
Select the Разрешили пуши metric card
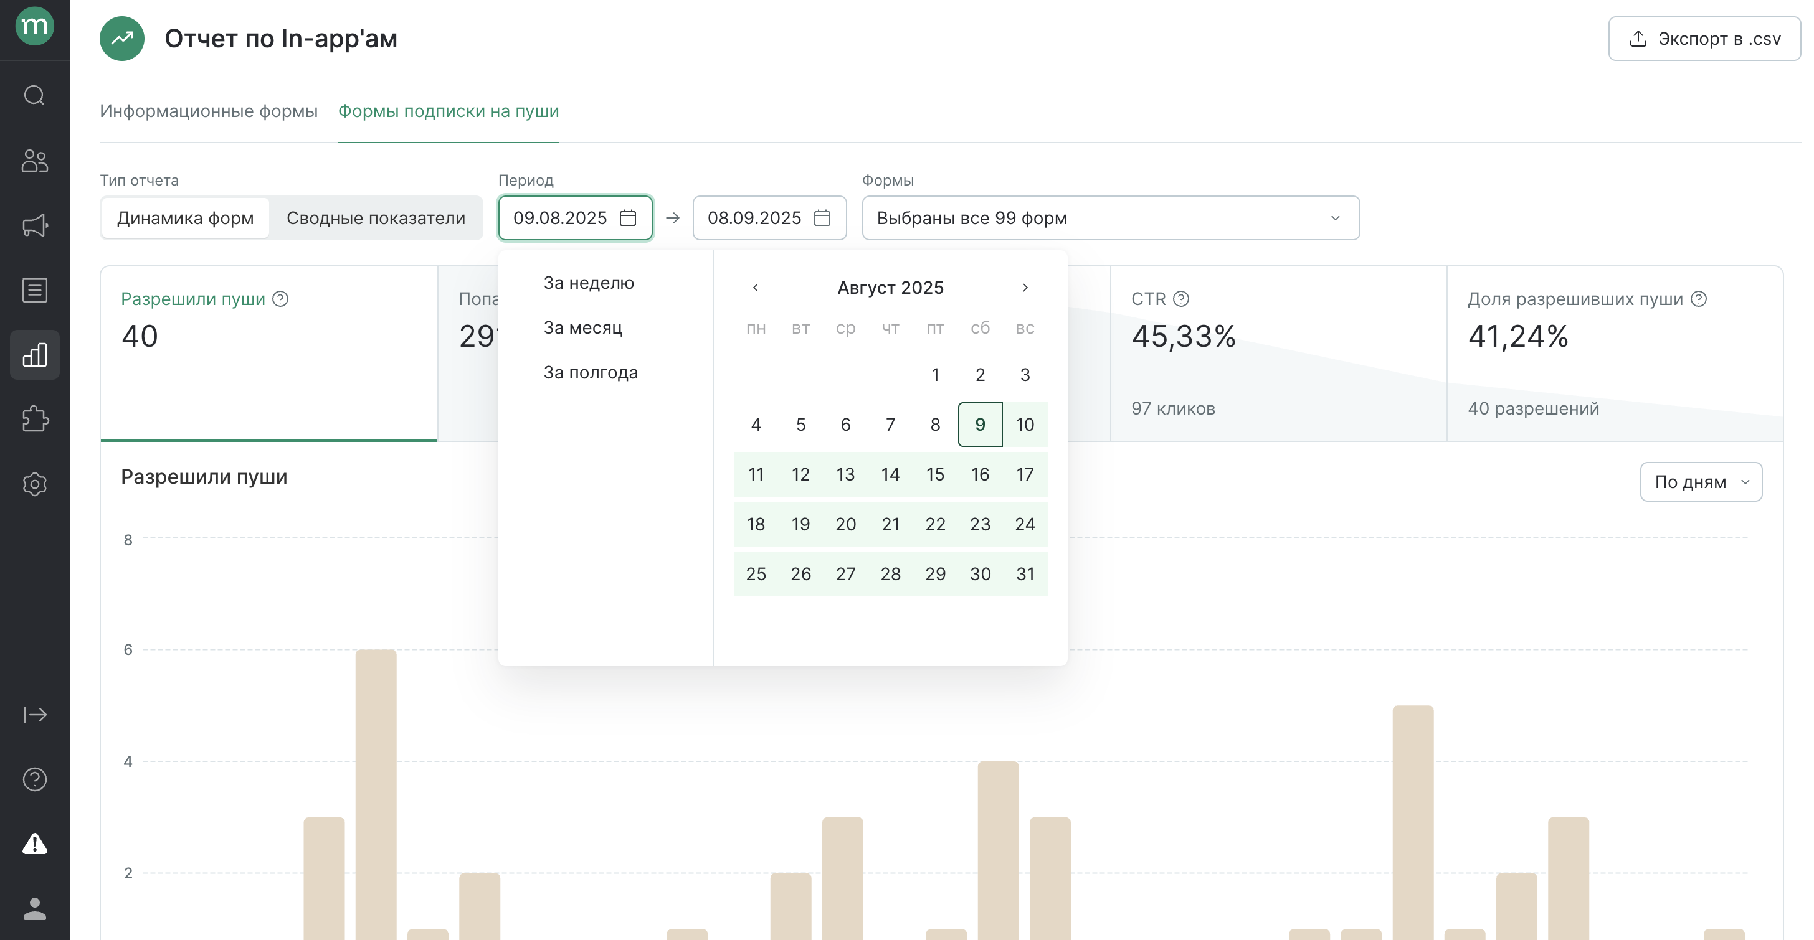pos(269,353)
